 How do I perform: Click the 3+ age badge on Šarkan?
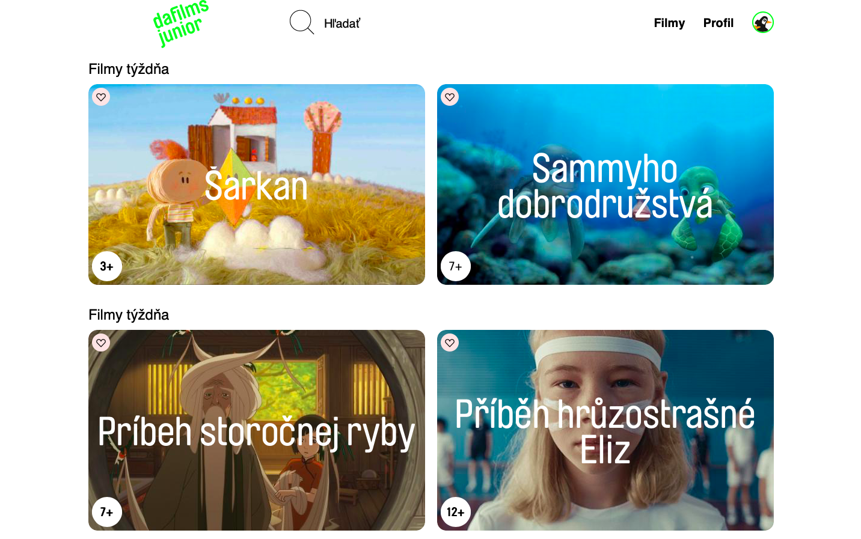(x=107, y=266)
